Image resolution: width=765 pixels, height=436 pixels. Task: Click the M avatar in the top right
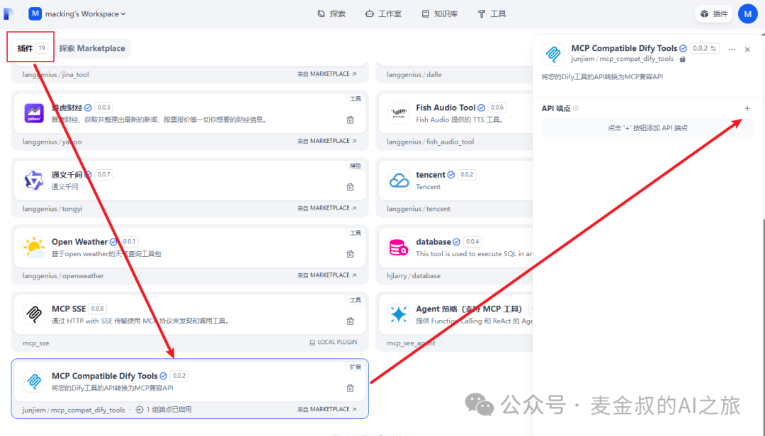tap(748, 13)
